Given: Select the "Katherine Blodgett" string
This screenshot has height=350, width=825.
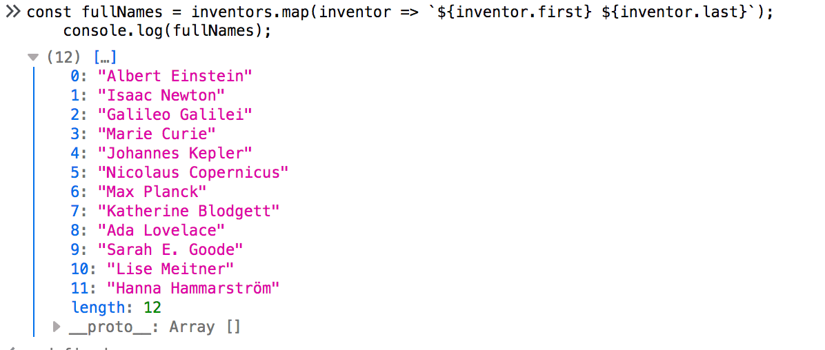Looking at the screenshot, I should [x=189, y=211].
